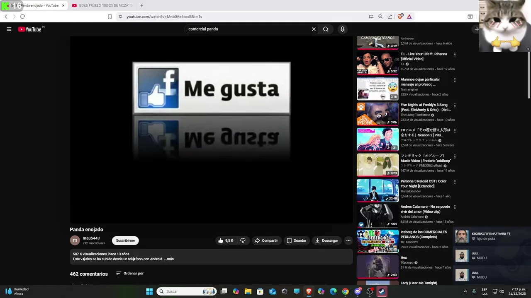
Task: Download video with Descargar button
Action: (326, 240)
